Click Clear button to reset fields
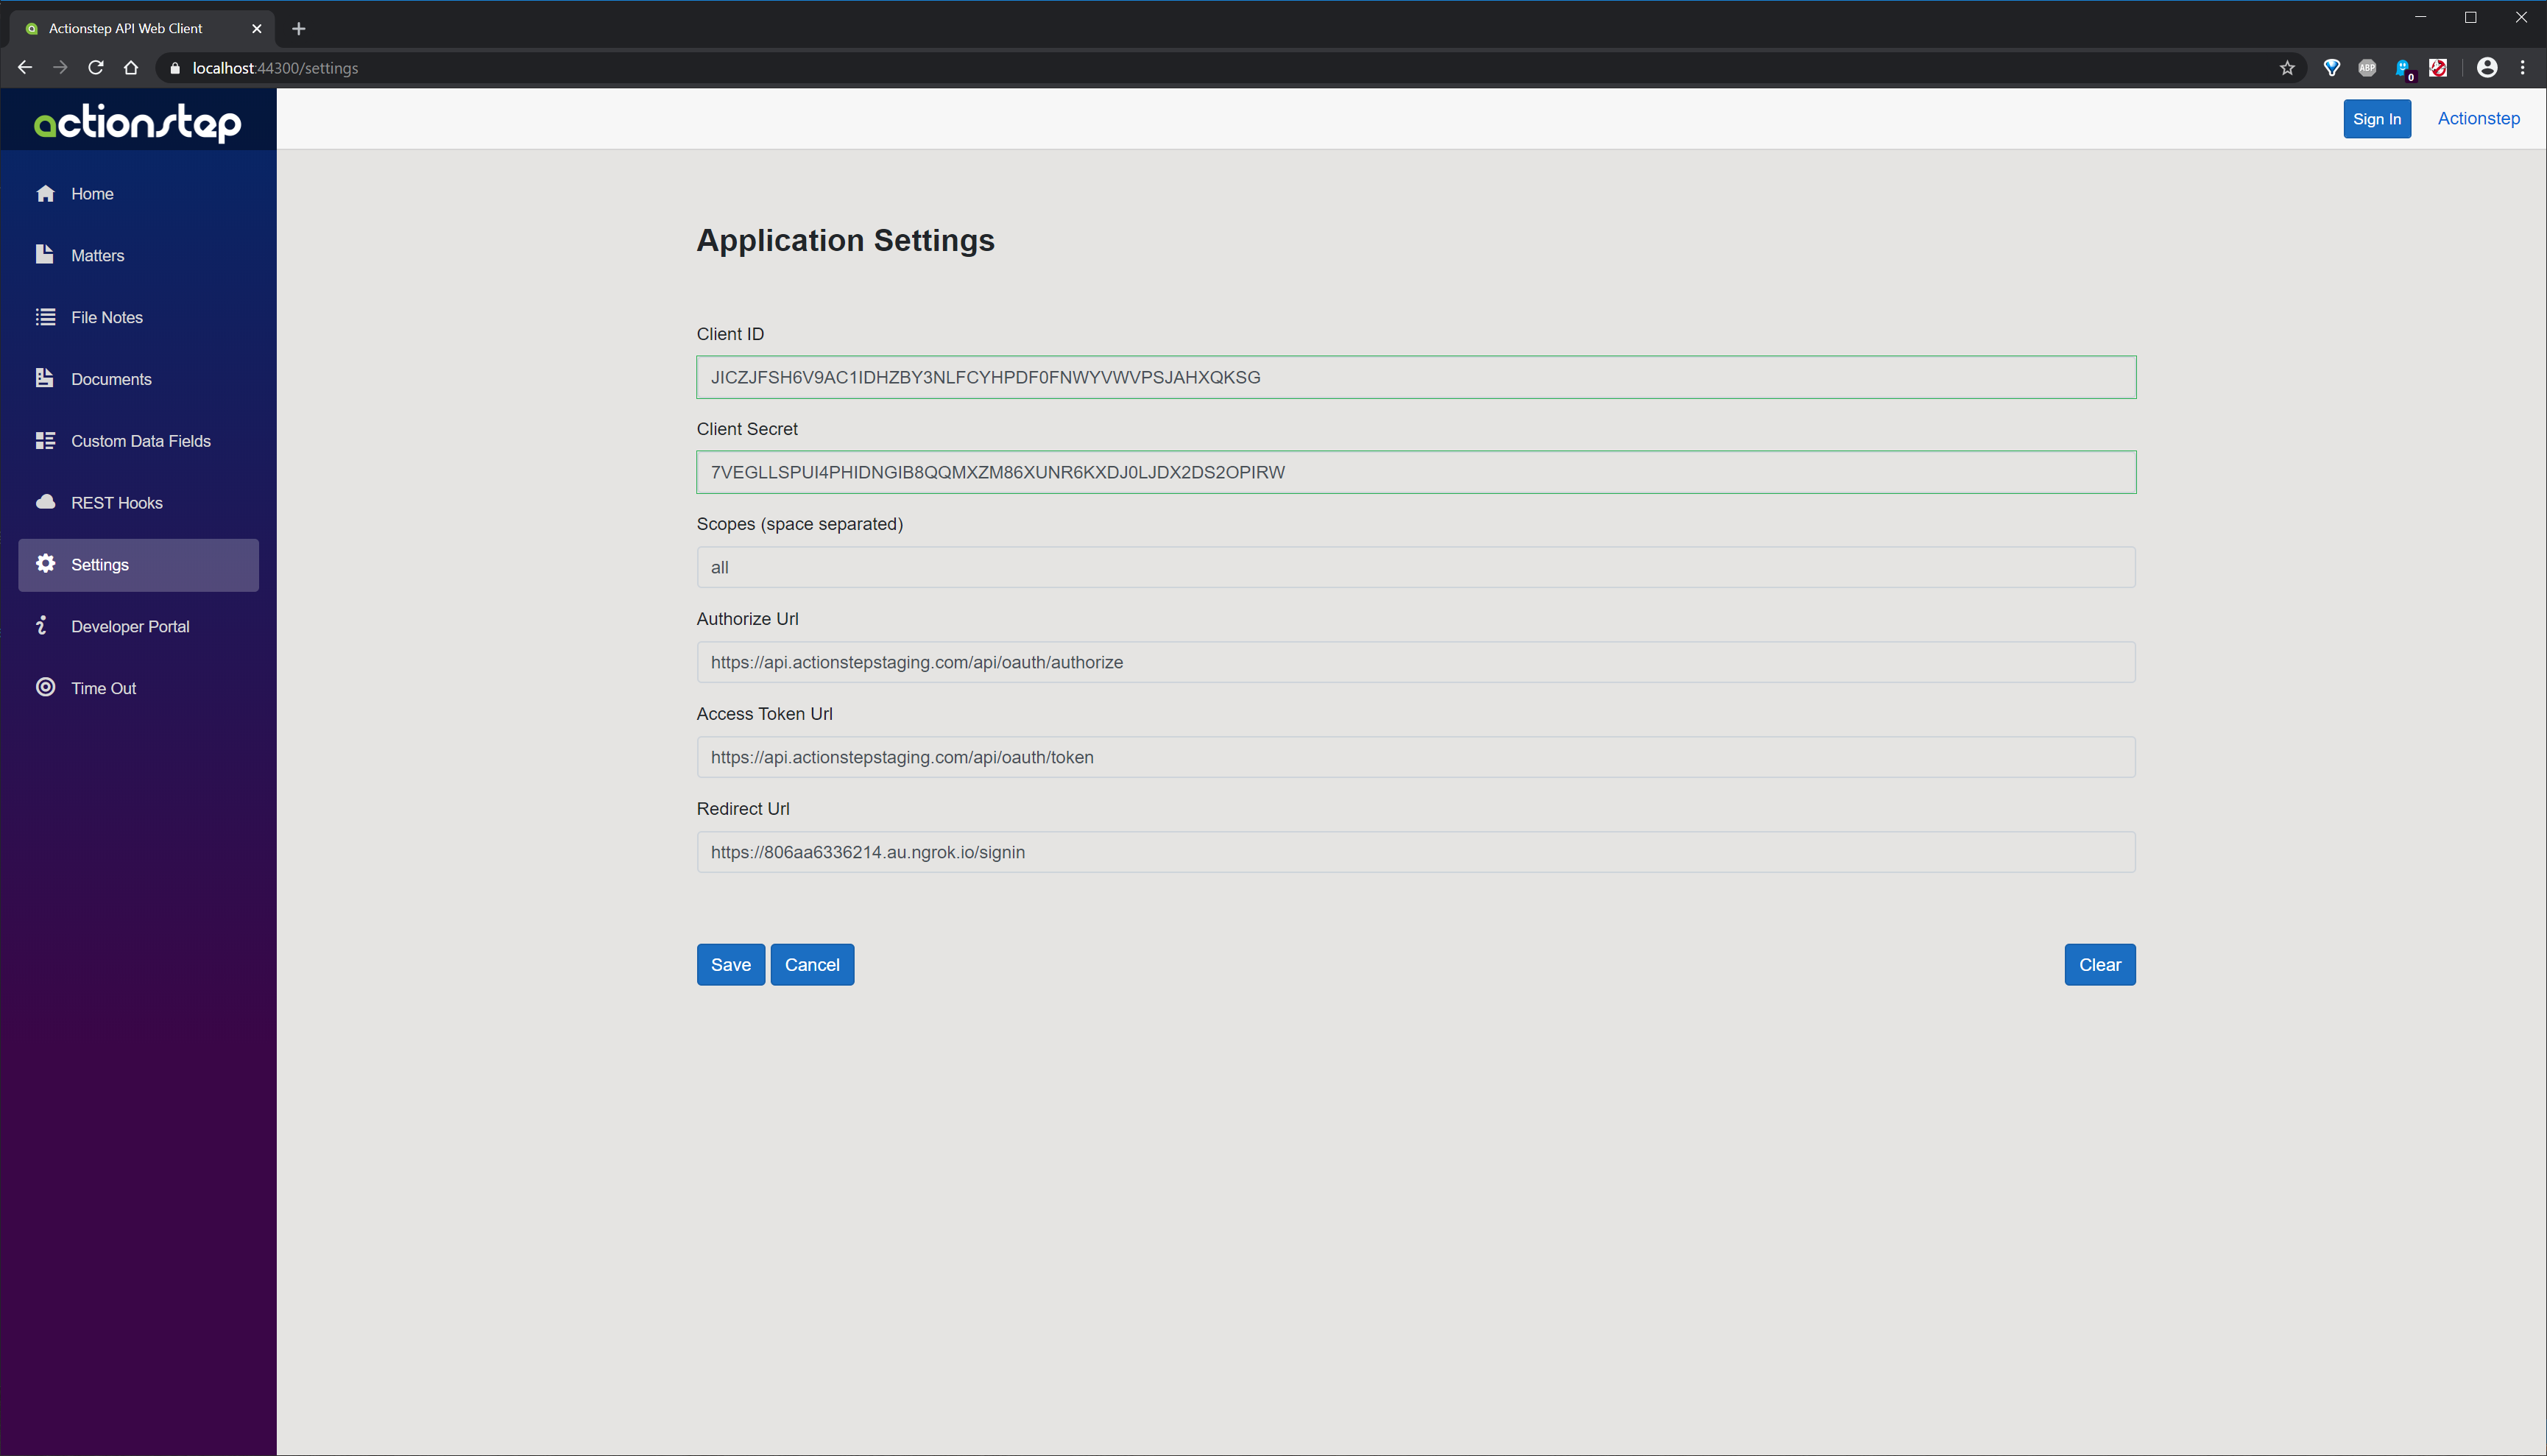This screenshot has height=1456, width=2547. 2099,964
